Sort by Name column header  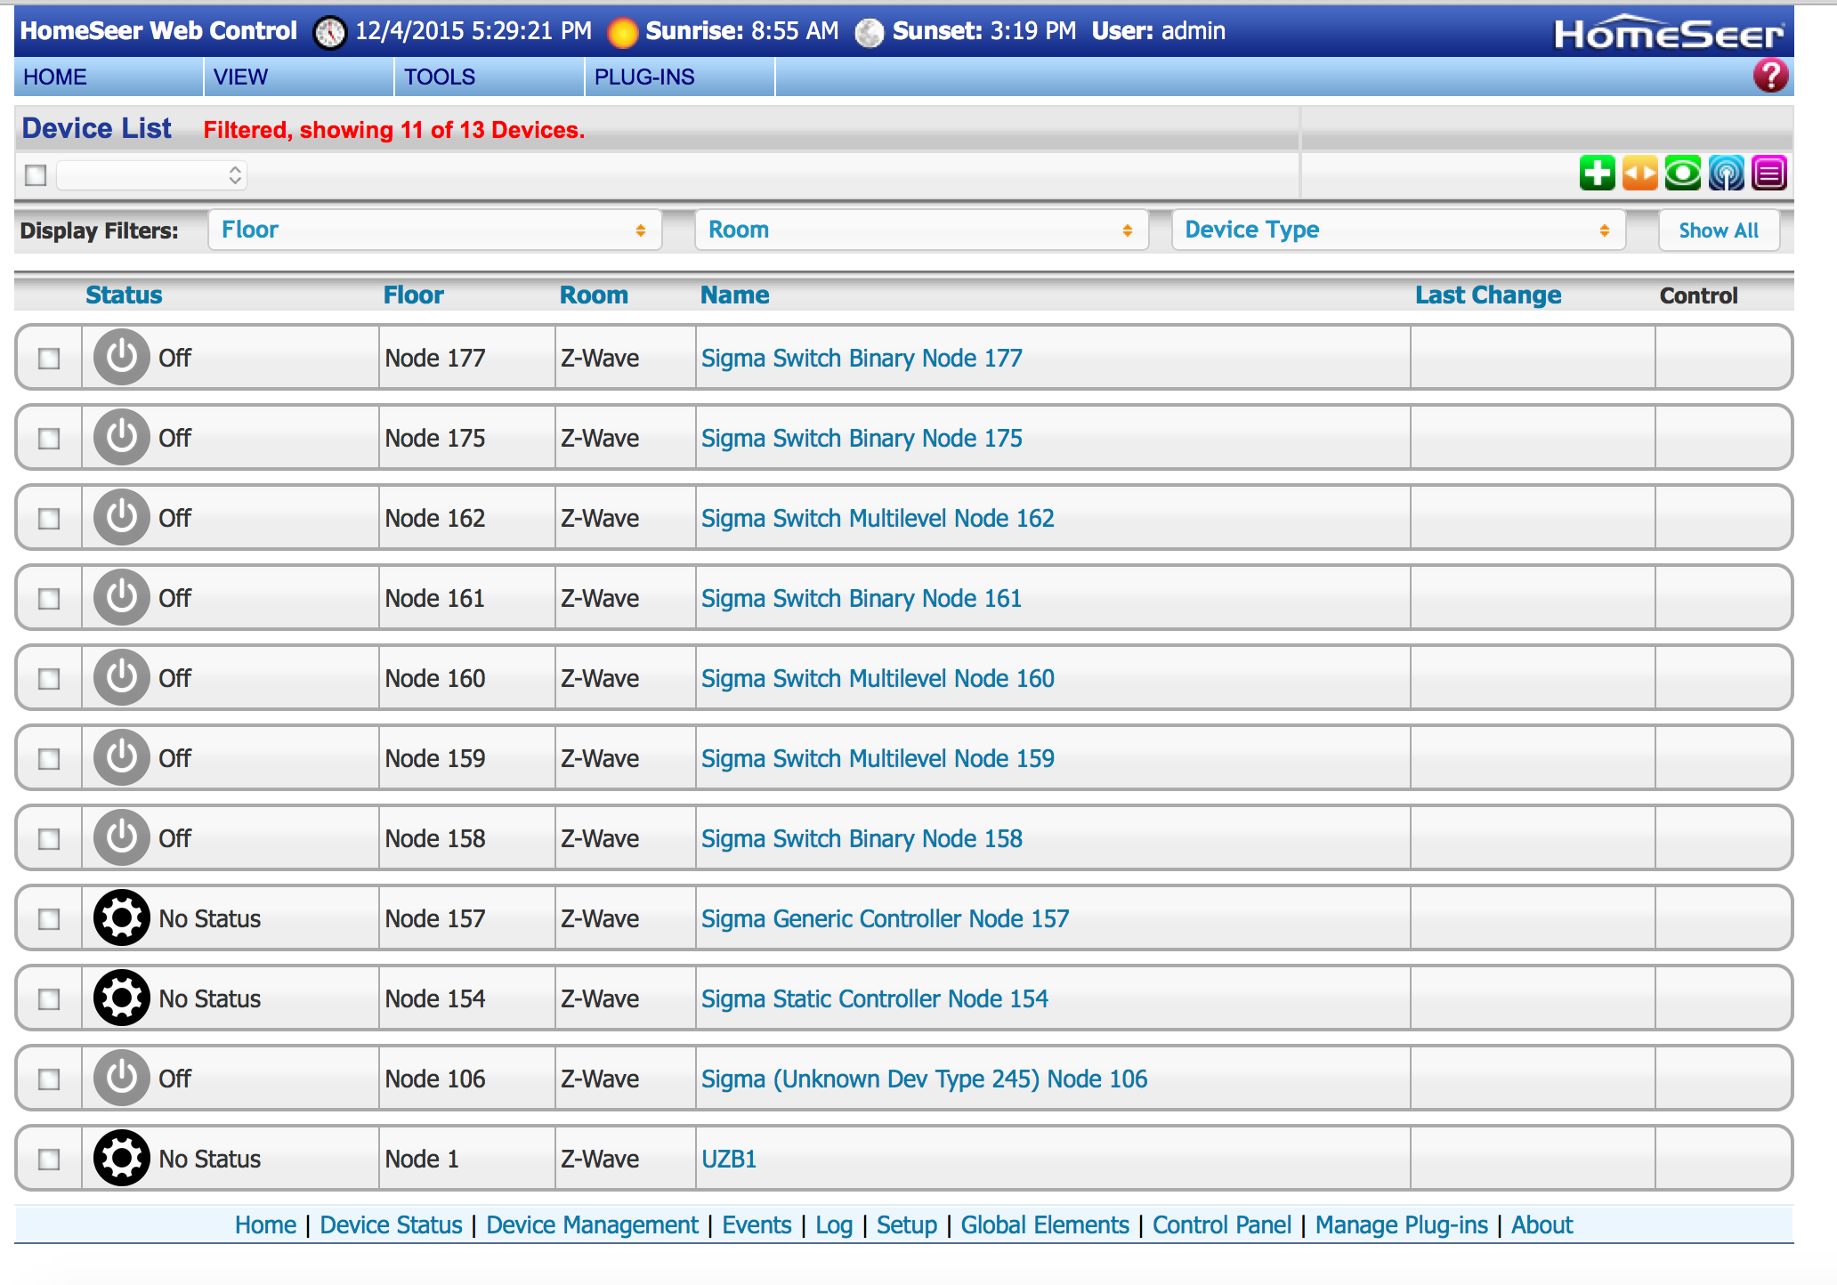click(735, 295)
